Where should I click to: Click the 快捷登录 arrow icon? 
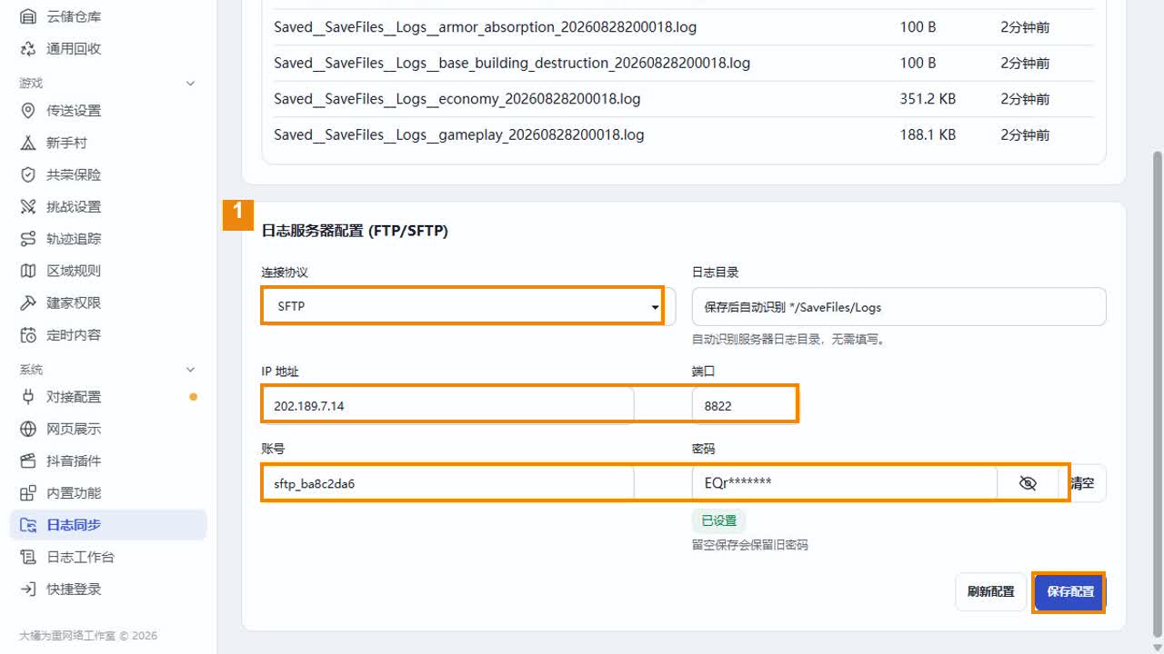(28, 589)
